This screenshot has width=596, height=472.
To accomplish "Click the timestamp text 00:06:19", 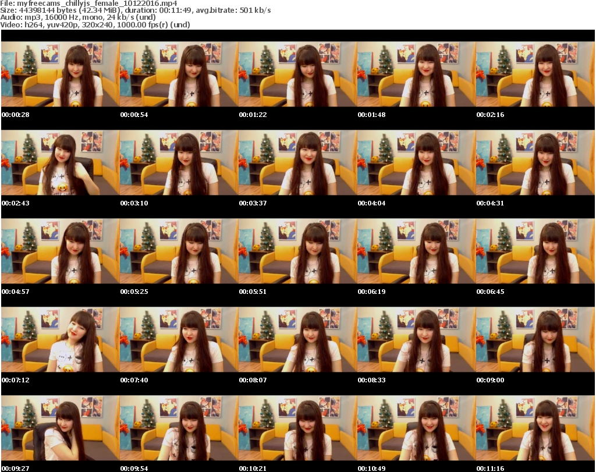I will click(371, 292).
